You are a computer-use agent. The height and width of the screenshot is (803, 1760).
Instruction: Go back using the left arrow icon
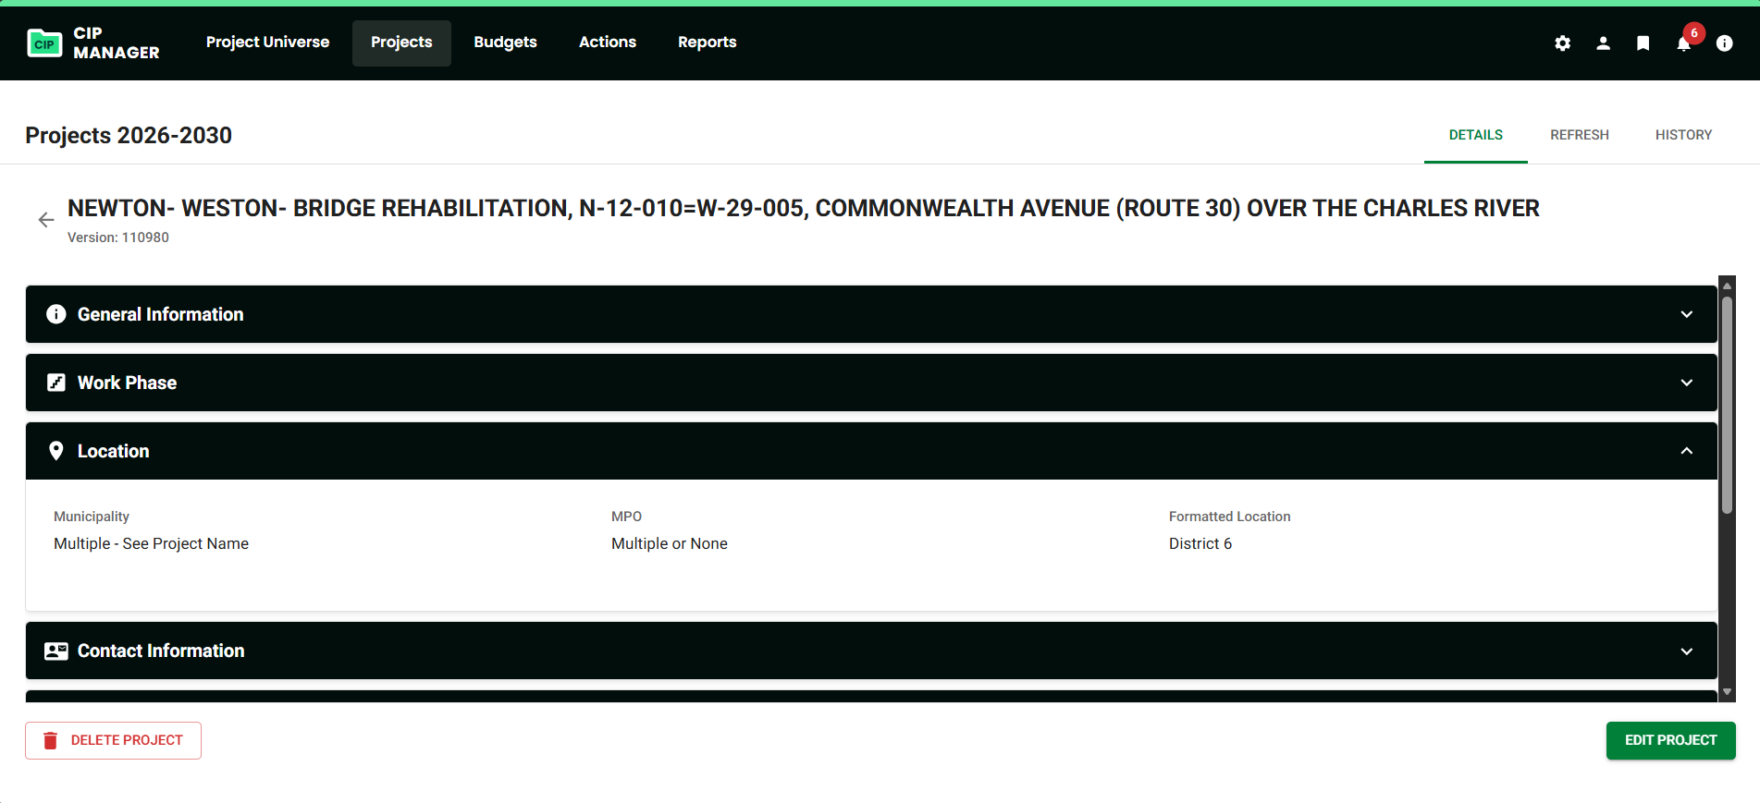[46, 220]
